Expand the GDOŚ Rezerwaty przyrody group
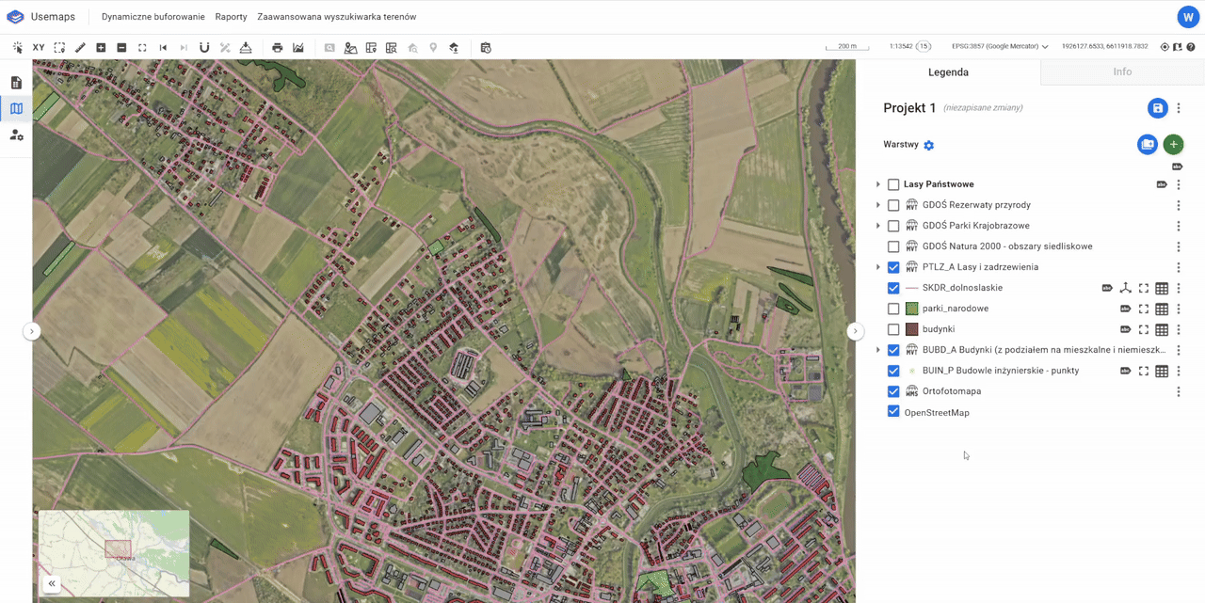The height and width of the screenshot is (603, 1205). point(878,205)
